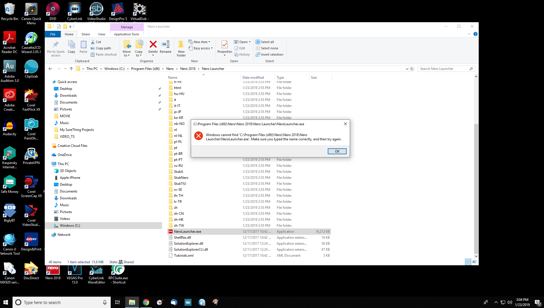Screen dimensions: 544x308
Task: Click Select all in the ribbon
Action: click(x=265, y=42)
